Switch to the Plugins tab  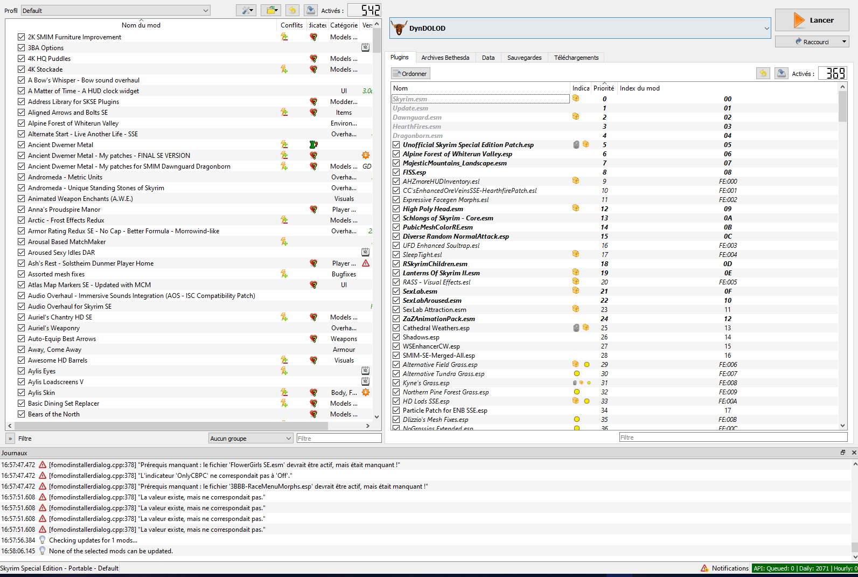[399, 57]
